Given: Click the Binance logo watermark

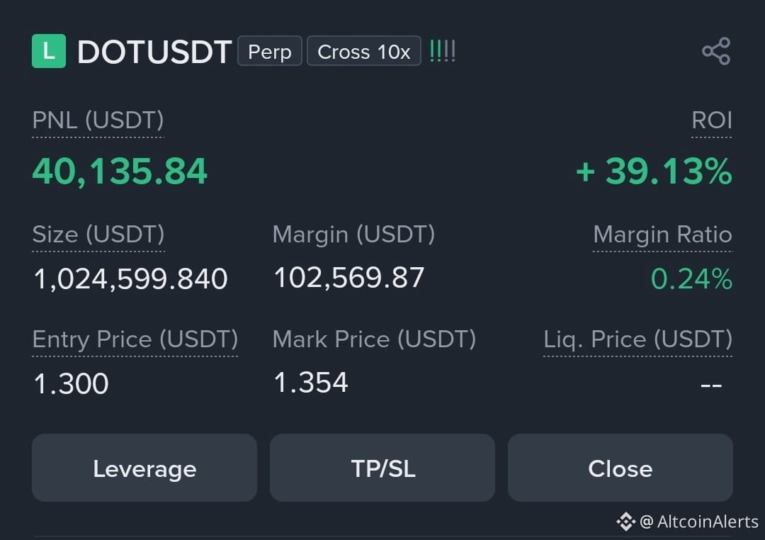Looking at the screenshot, I should (626, 522).
